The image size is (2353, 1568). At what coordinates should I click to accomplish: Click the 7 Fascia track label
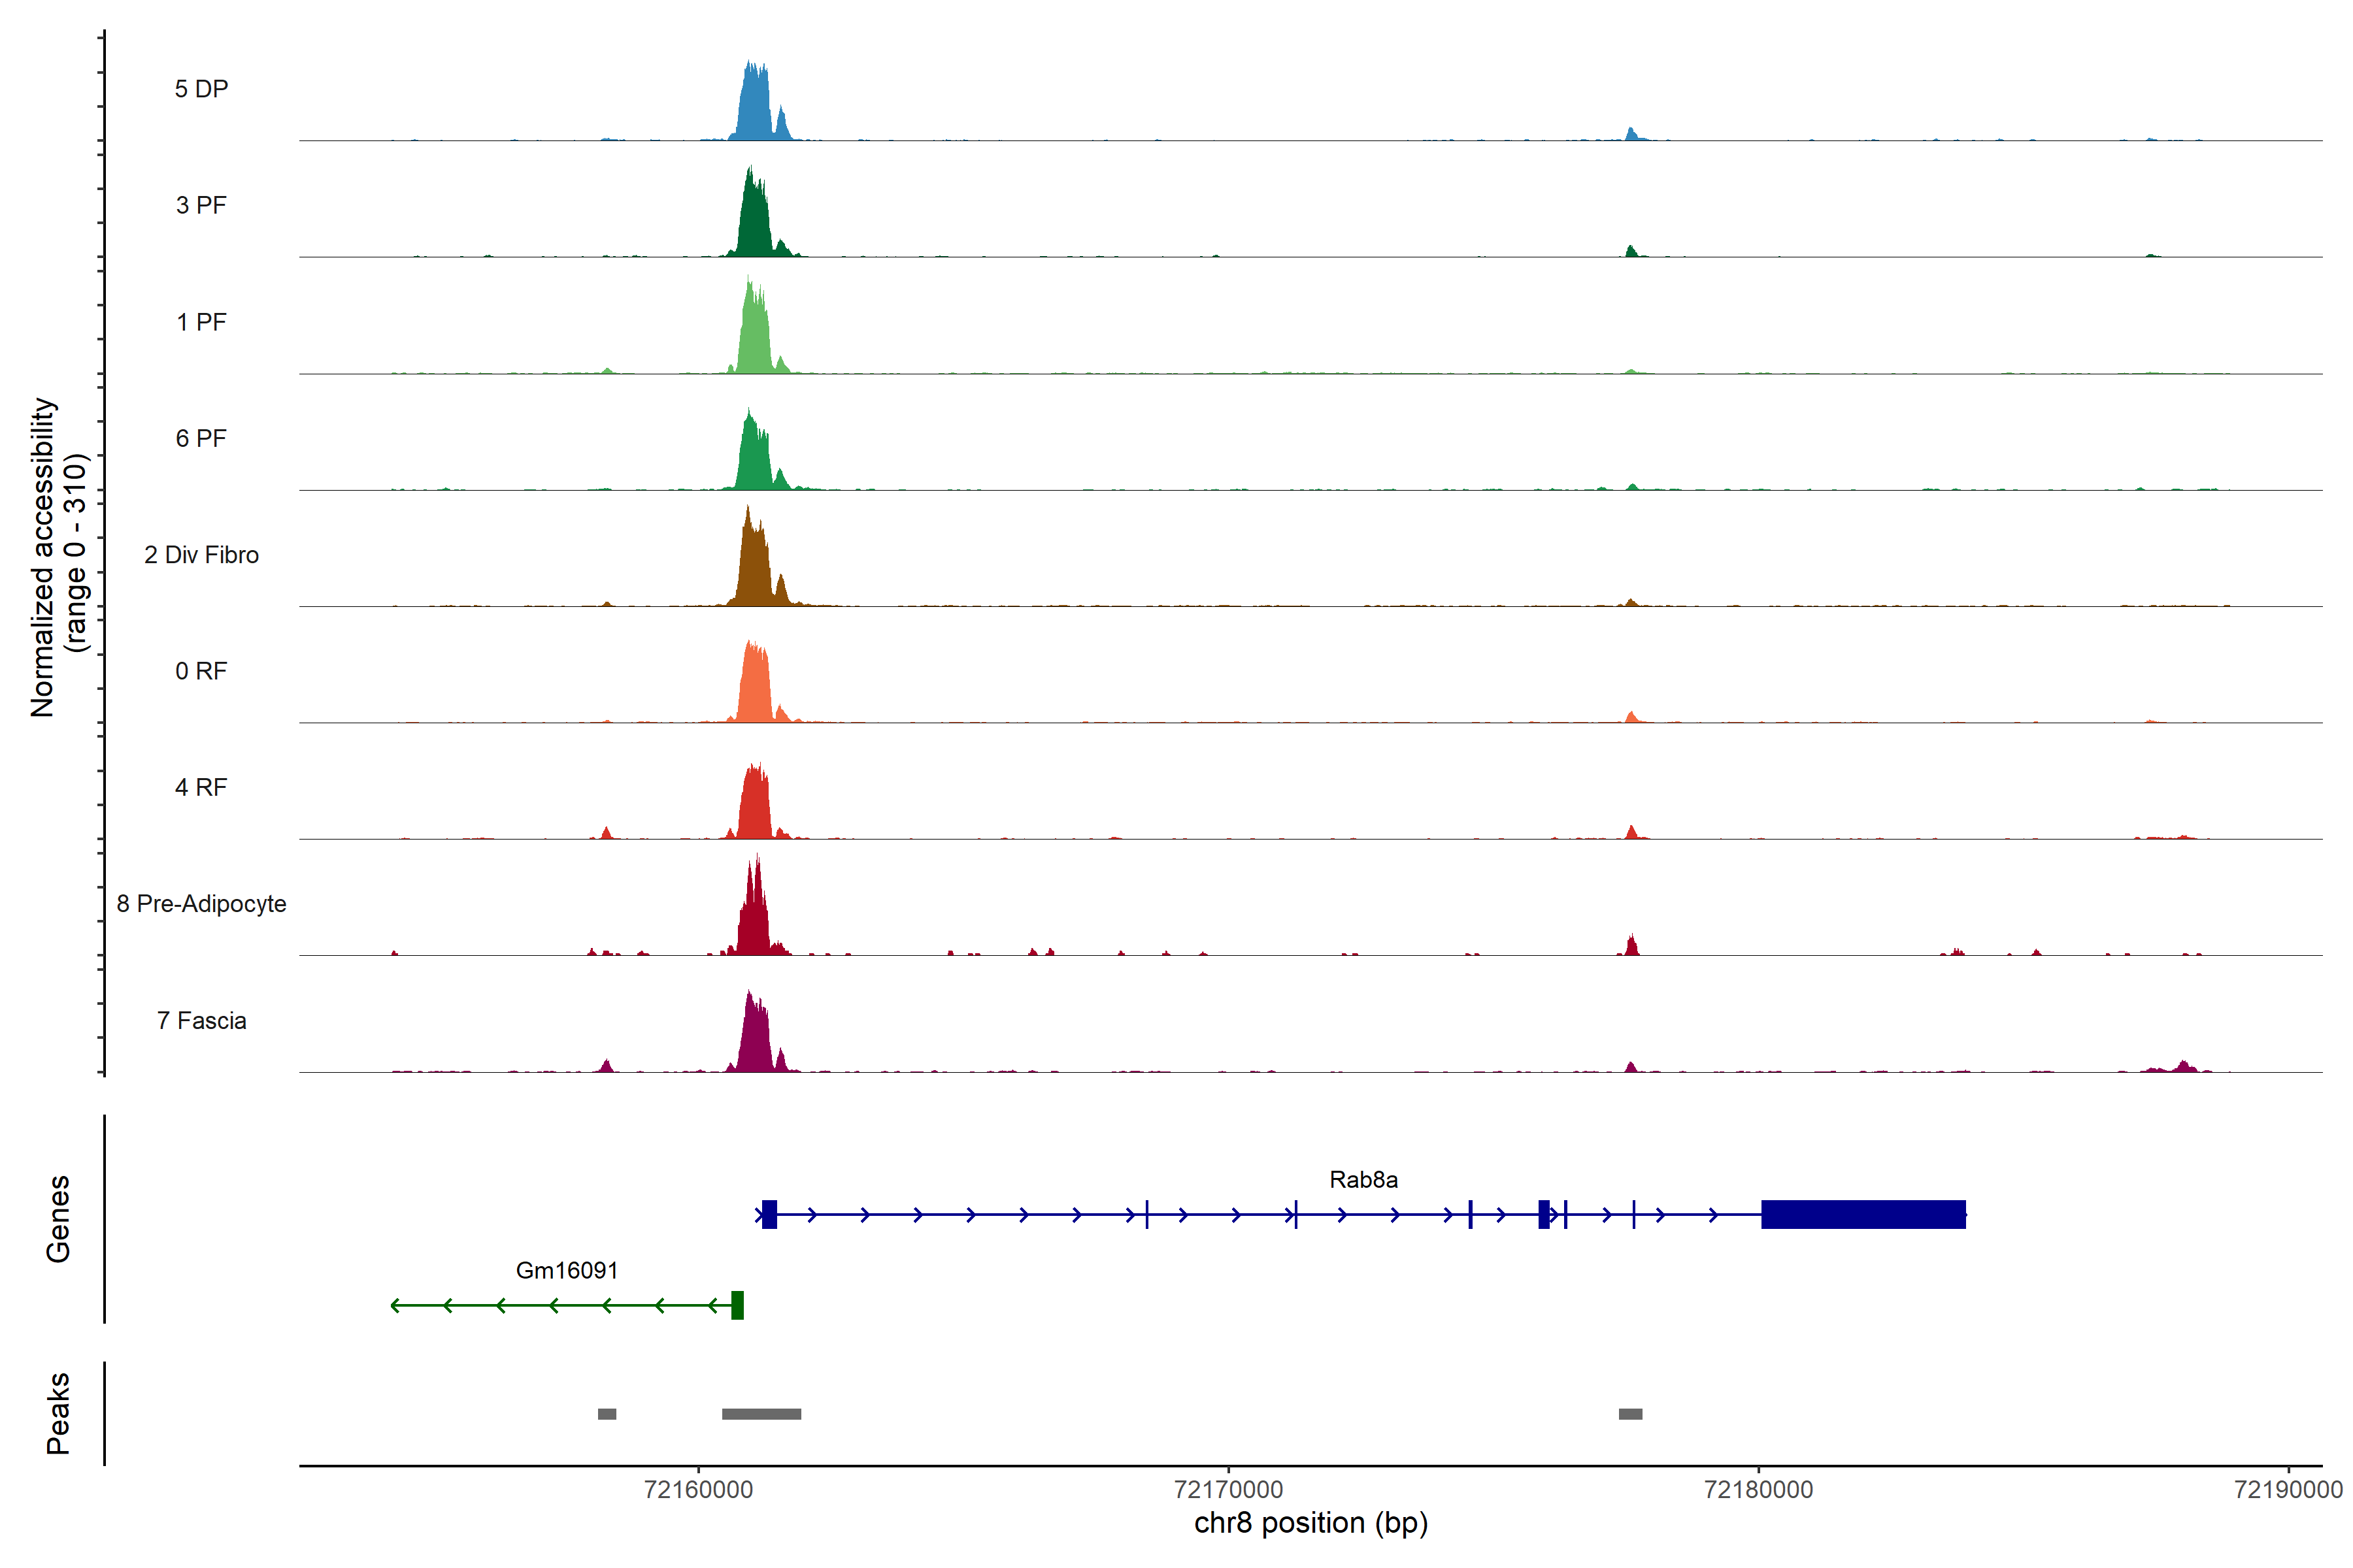(201, 1020)
